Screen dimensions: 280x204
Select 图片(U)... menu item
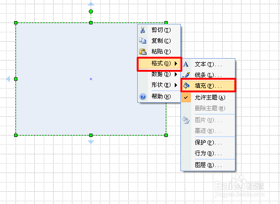tap(208, 120)
